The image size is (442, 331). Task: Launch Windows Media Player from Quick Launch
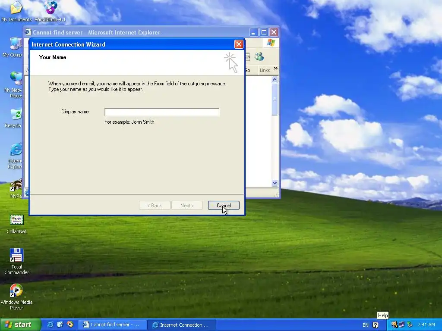click(70, 325)
